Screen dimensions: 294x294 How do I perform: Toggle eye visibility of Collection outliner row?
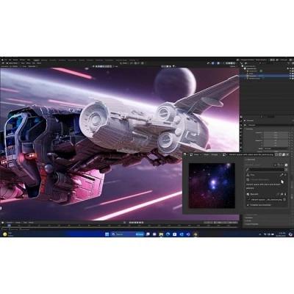pyautogui.click(x=290, y=68)
